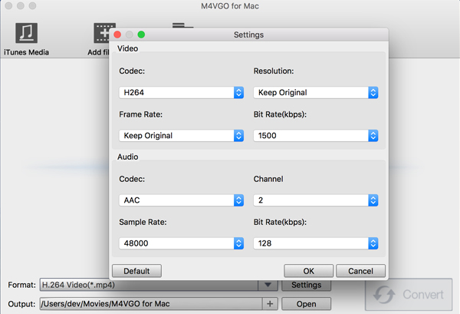
Task: Click the Audio section label
Action: (x=127, y=157)
